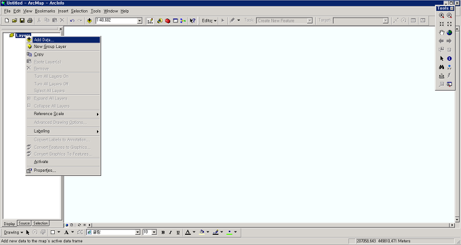Click the Fixed Zoom Out tool
This screenshot has width=461, height=245.
[449, 24]
